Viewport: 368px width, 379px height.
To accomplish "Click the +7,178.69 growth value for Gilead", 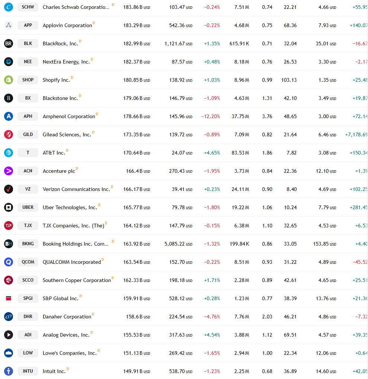I will click(x=356, y=135).
